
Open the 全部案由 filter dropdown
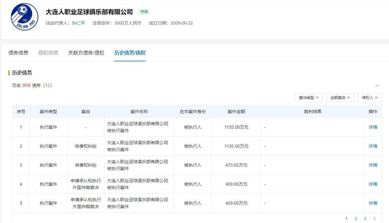tap(340, 98)
